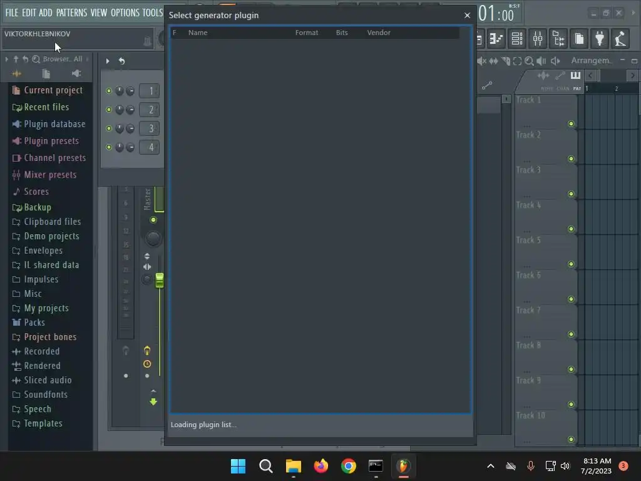Open the project picker pages icon
The width and height of the screenshot is (641, 481).
tap(579, 39)
